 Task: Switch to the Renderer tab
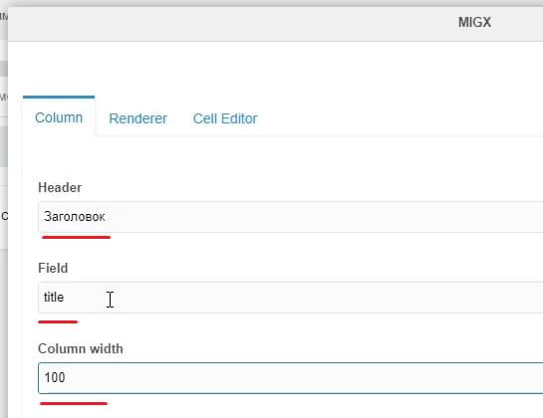coord(137,118)
